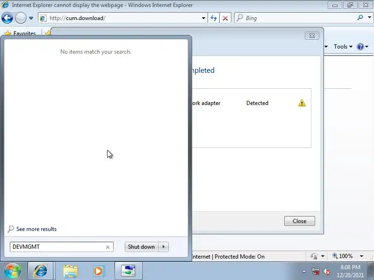
Task: Restore down the Internet Explorer window
Action: 350,5
